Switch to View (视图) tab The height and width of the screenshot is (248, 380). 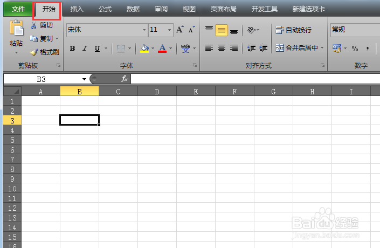[x=189, y=9]
